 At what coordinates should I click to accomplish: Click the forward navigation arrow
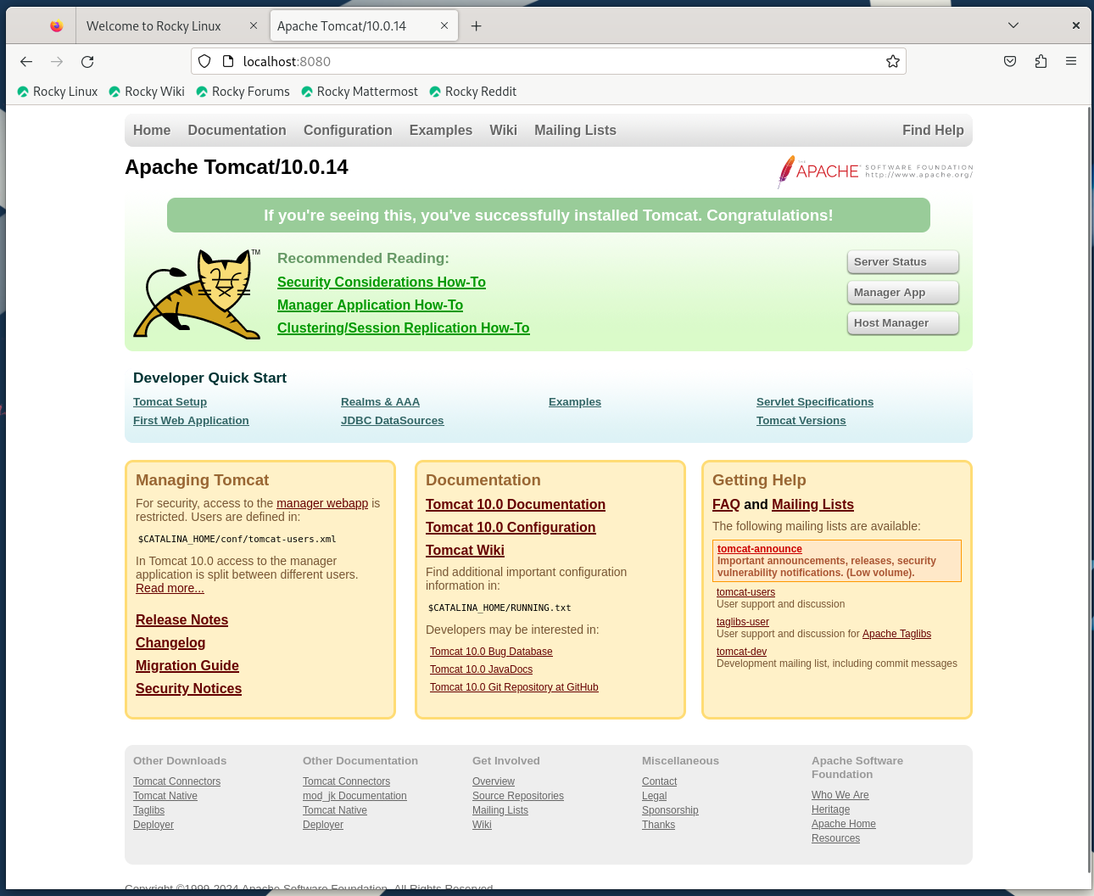(57, 61)
